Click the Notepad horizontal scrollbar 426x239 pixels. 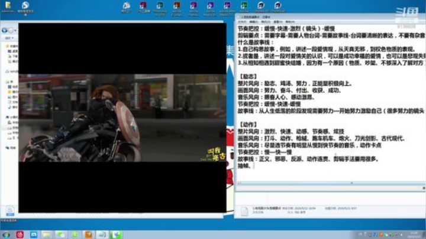pyautogui.click(x=330, y=183)
